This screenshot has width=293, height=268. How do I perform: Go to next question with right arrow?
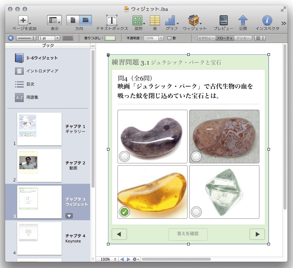click(257, 234)
